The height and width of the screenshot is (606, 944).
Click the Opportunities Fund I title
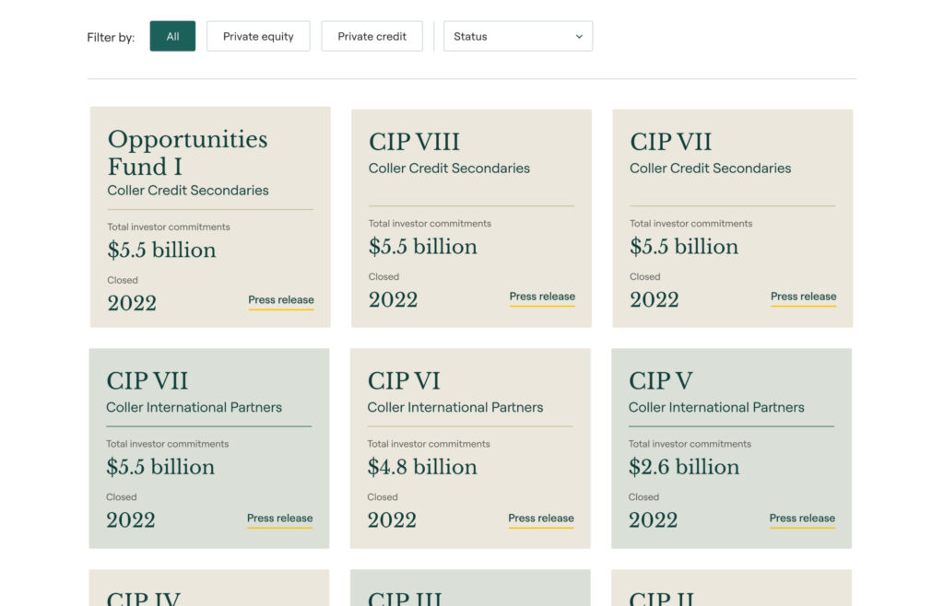[188, 153]
